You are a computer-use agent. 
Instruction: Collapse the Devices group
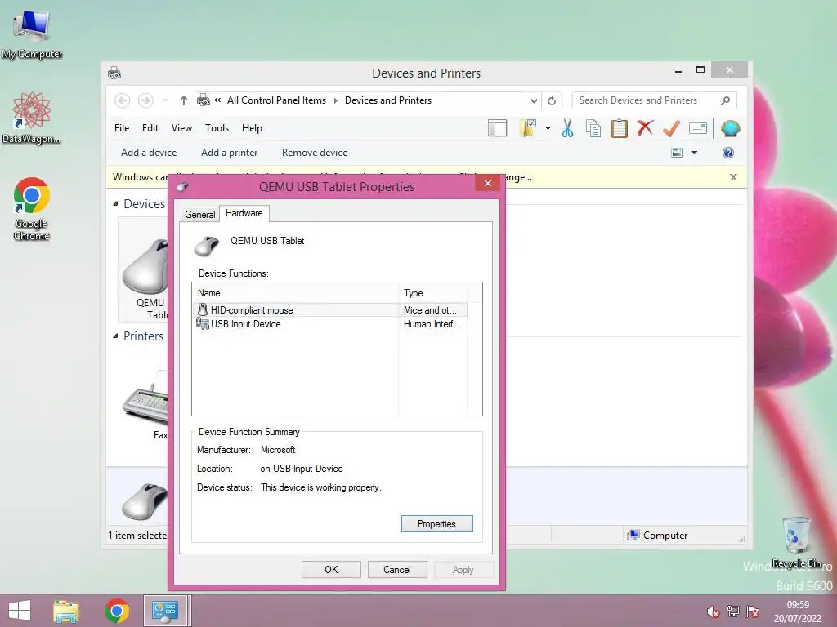[115, 204]
